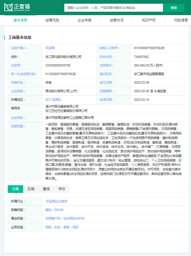Switch to the 年份 tab
191x256 pixels.
coord(62,189)
